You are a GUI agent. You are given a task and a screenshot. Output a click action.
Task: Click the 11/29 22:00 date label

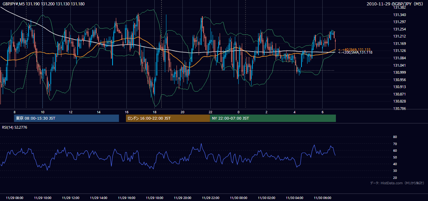click(x=211, y=198)
